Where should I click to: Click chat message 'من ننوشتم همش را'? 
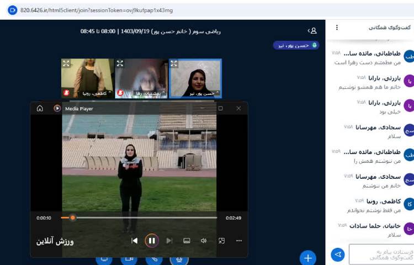[x=377, y=161]
